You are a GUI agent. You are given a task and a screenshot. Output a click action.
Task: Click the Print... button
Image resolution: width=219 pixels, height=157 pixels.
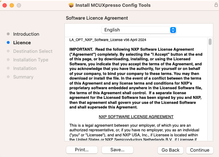(x=82, y=150)
